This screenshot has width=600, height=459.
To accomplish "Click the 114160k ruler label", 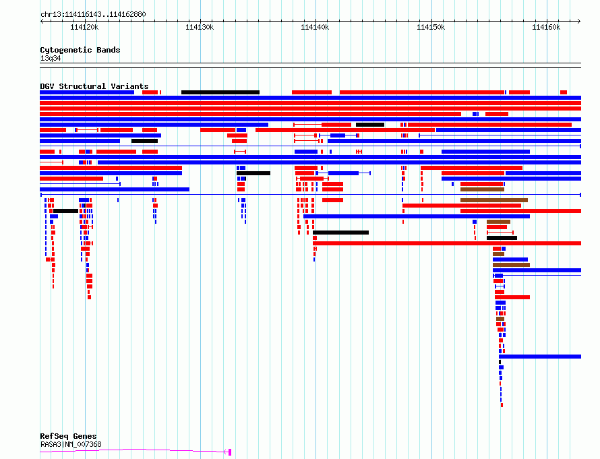I will (546, 27).
